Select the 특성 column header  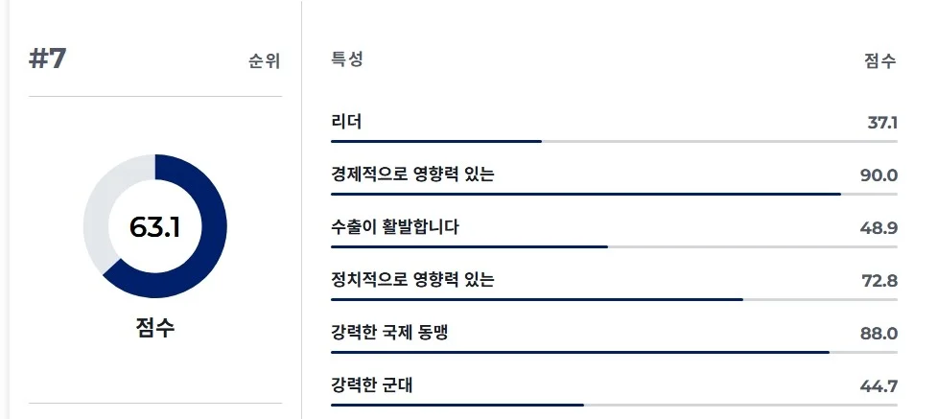347,59
